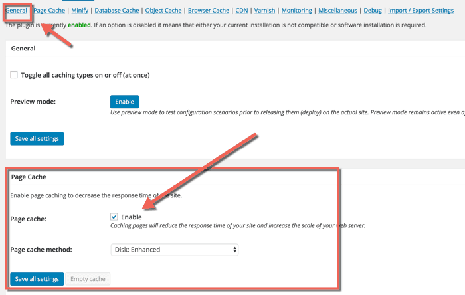Open the Page cache method dropdown
This screenshot has height=295, width=465.
[x=175, y=250]
